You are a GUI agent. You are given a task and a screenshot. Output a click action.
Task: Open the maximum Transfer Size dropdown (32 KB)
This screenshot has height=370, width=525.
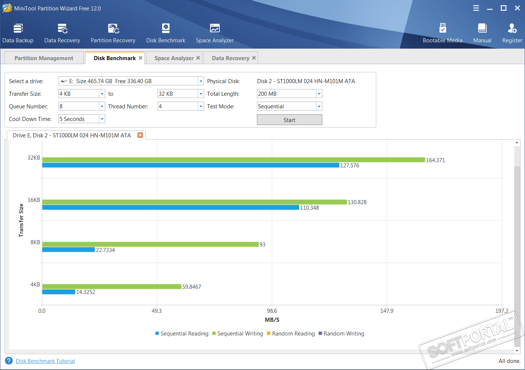click(201, 94)
